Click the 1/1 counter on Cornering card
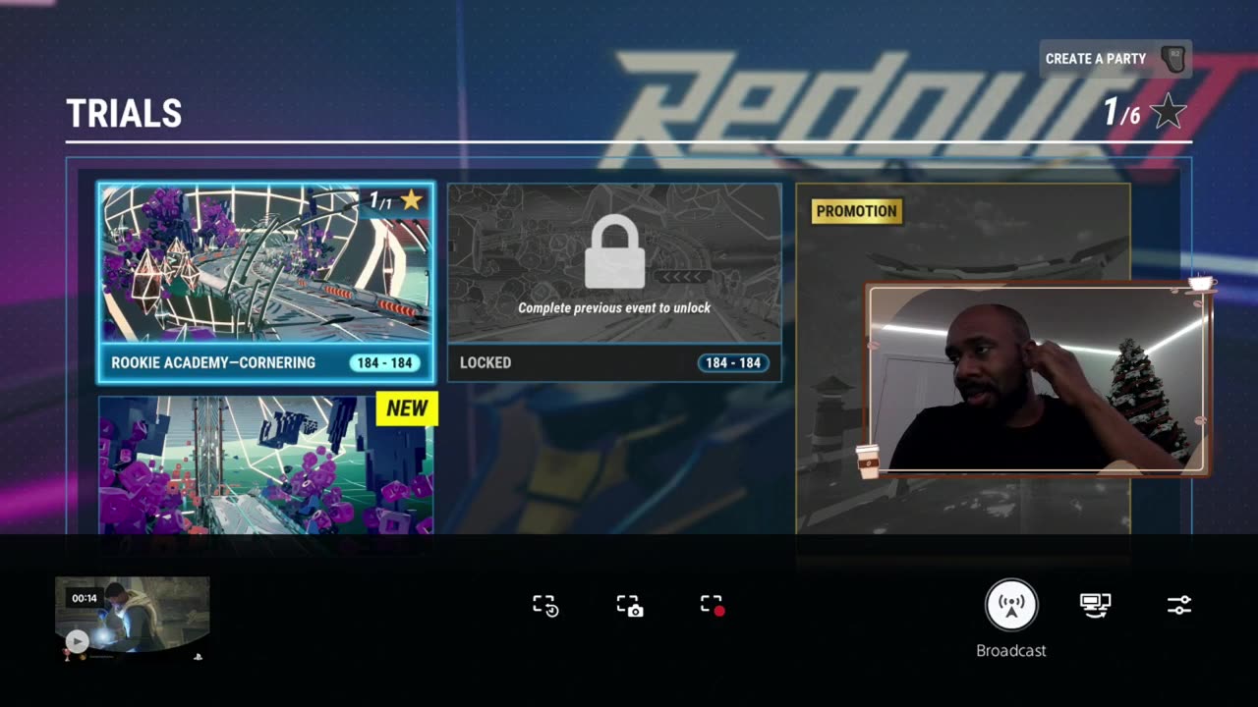Image resolution: width=1258 pixels, height=707 pixels. (x=380, y=201)
